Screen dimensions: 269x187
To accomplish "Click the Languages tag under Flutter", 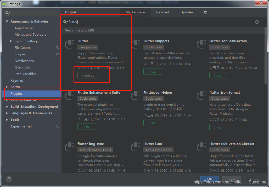I will coord(88,47).
